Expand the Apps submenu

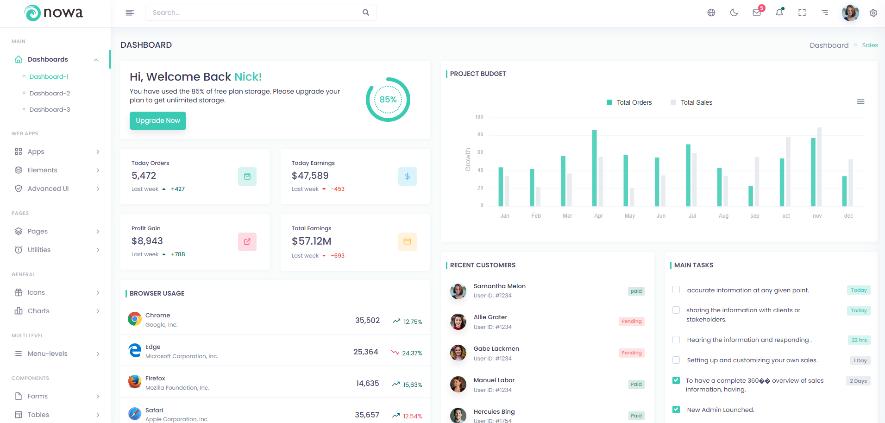pyautogui.click(x=98, y=152)
